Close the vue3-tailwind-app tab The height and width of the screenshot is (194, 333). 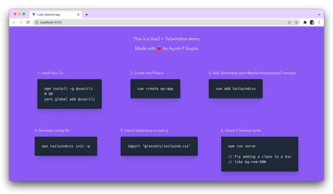(79, 14)
